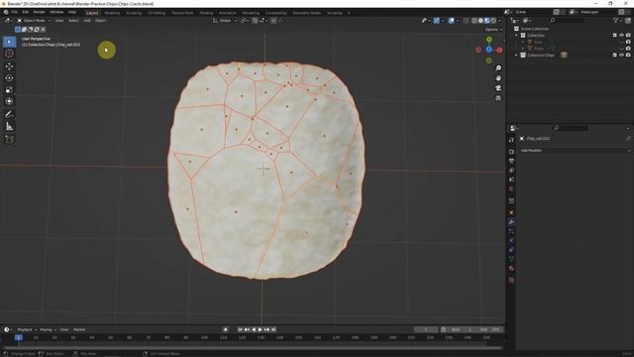Click the current frame playhead marker
The height and width of the screenshot is (357, 634).
point(19,337)
